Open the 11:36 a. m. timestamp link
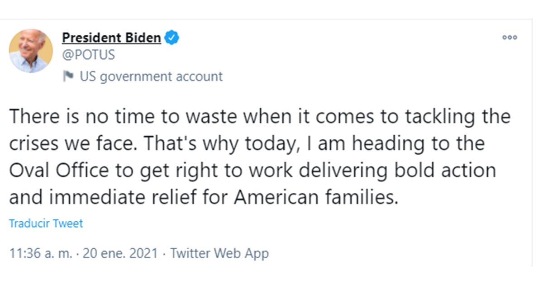This screenshot has height=285, width=543. tap(40, 253)
